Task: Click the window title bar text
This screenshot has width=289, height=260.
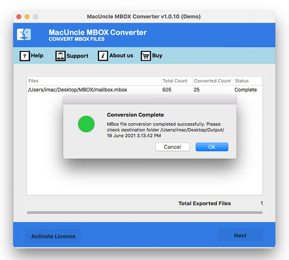Action: tap(144, 16)
